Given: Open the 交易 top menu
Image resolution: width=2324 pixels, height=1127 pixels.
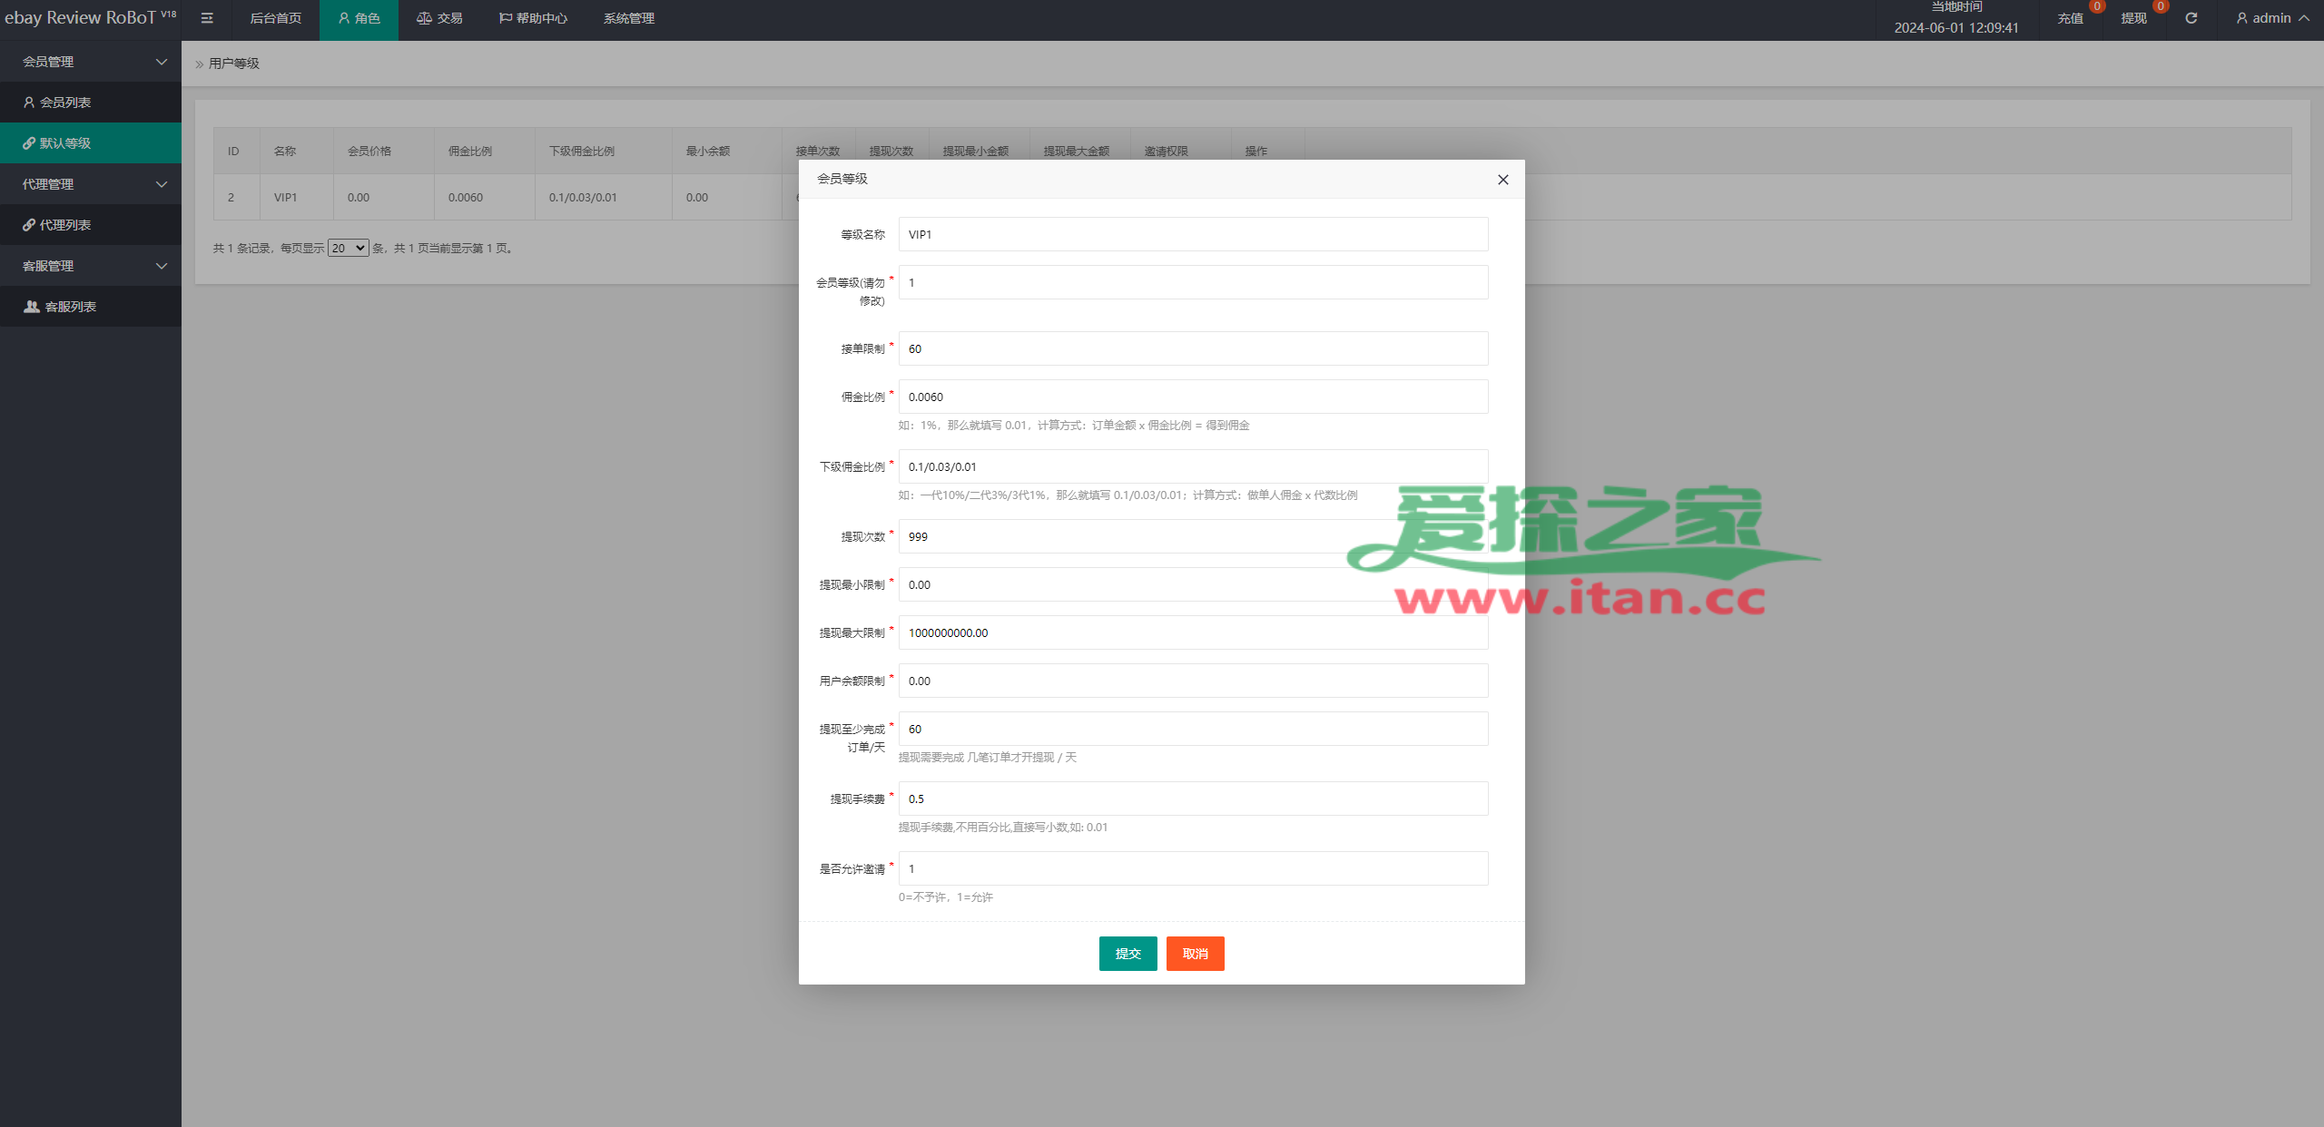Looking at the screenshot, I should [439, 18].
